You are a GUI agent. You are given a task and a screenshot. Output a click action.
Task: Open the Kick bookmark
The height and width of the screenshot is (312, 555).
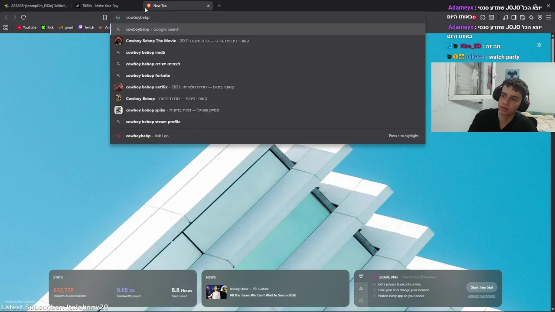[x=48, y=27]
